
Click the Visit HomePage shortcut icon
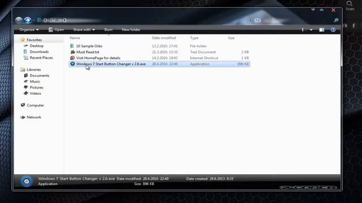point(72,58)
